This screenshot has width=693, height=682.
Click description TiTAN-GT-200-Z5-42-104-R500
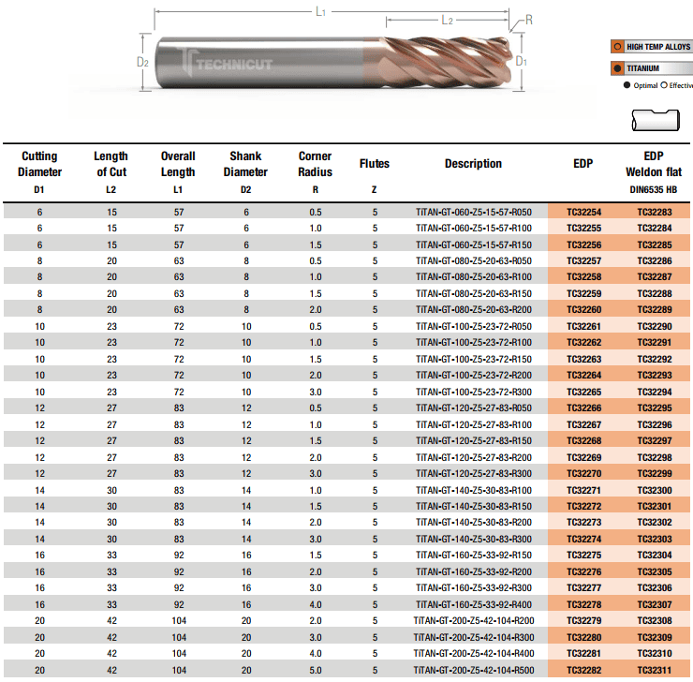click(473, 670)
